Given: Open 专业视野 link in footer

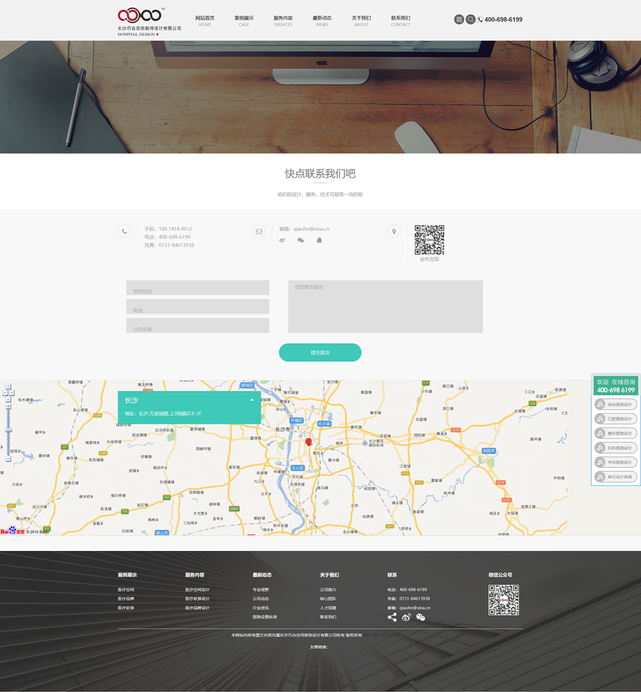Looking at the screenshot, I should click(260, 589).
